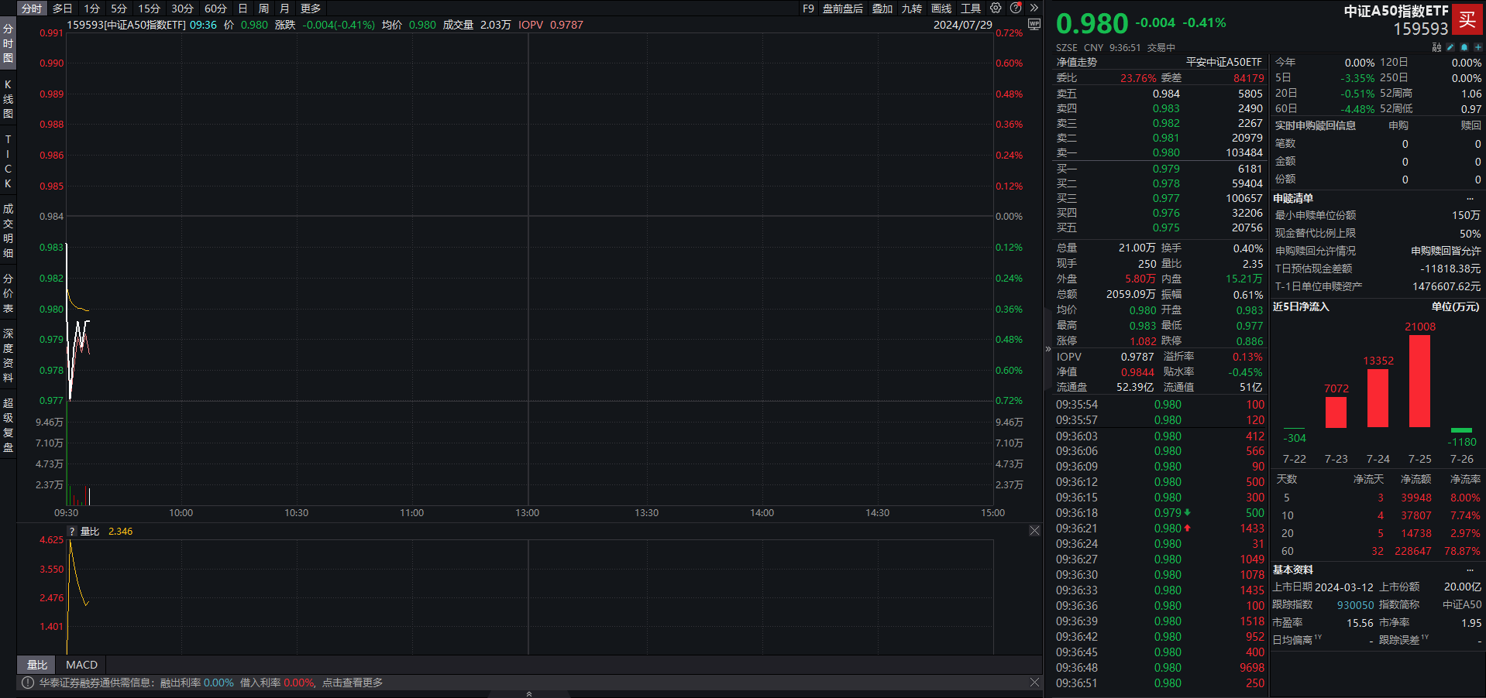Image resolution: width=1486 pixels, height=698 pixels.
Task: Click the question mark icon beside 量比
Action: [72, 532]
